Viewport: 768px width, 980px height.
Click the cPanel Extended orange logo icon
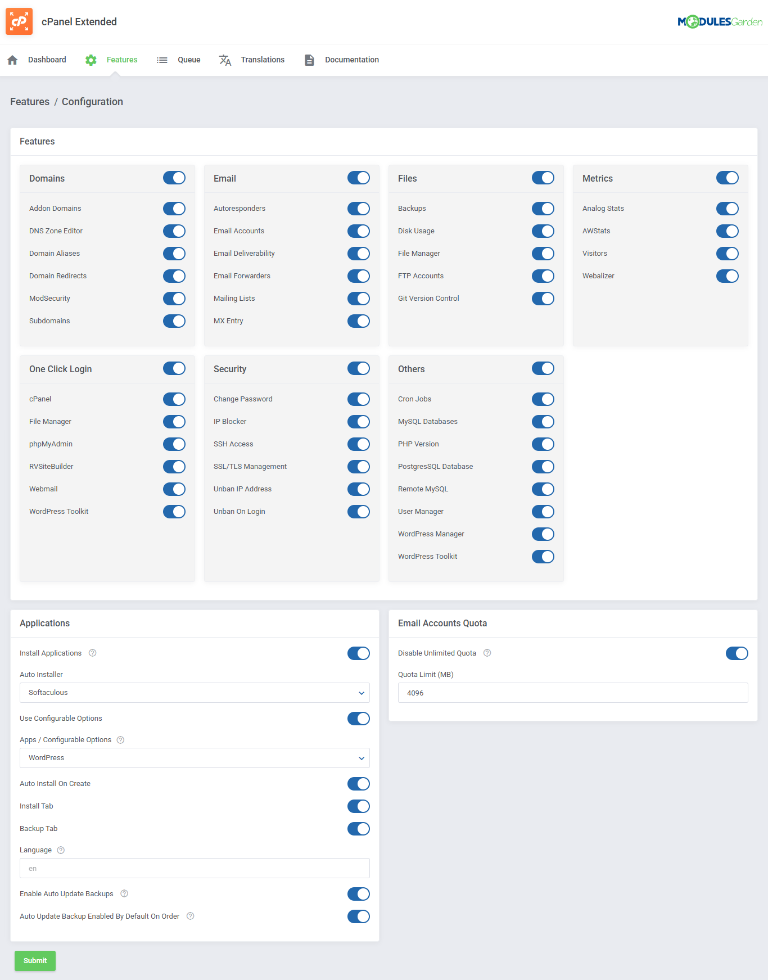19,21
